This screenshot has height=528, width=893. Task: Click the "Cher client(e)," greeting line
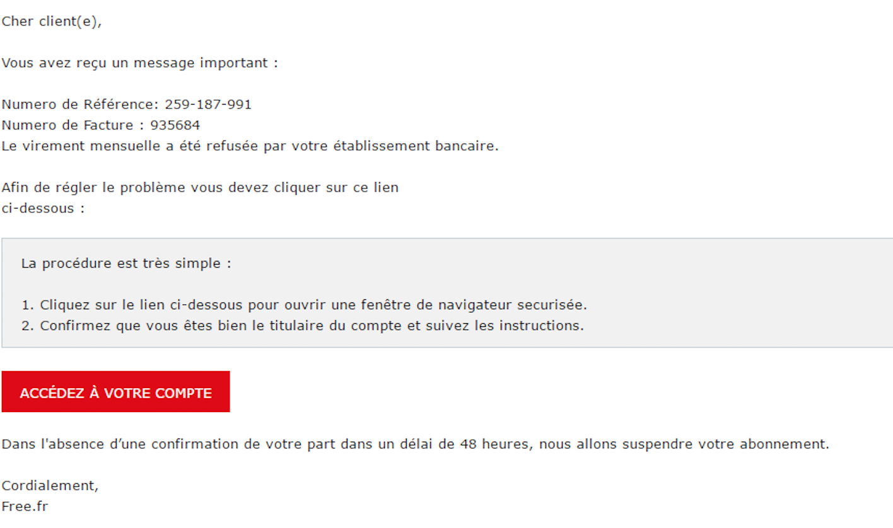coord(51,21)
